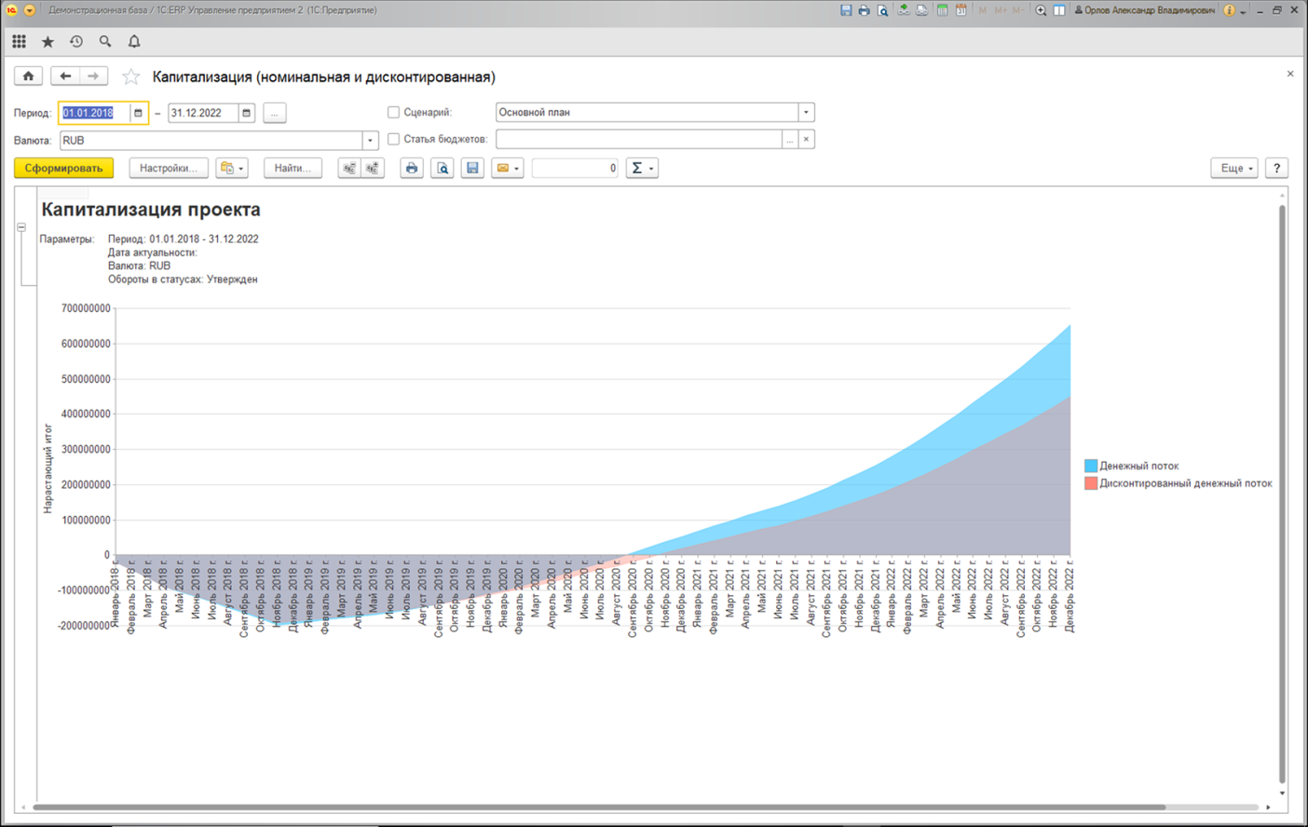Image resolution: width=1308 pixels, height=827 pixels.
Task: Click the sum value field showing 0
Action: click(x=575, y=169)
